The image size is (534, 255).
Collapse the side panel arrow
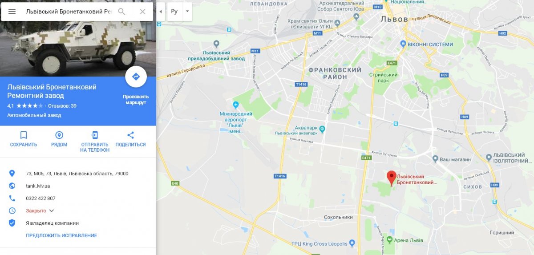coord(160,11)
